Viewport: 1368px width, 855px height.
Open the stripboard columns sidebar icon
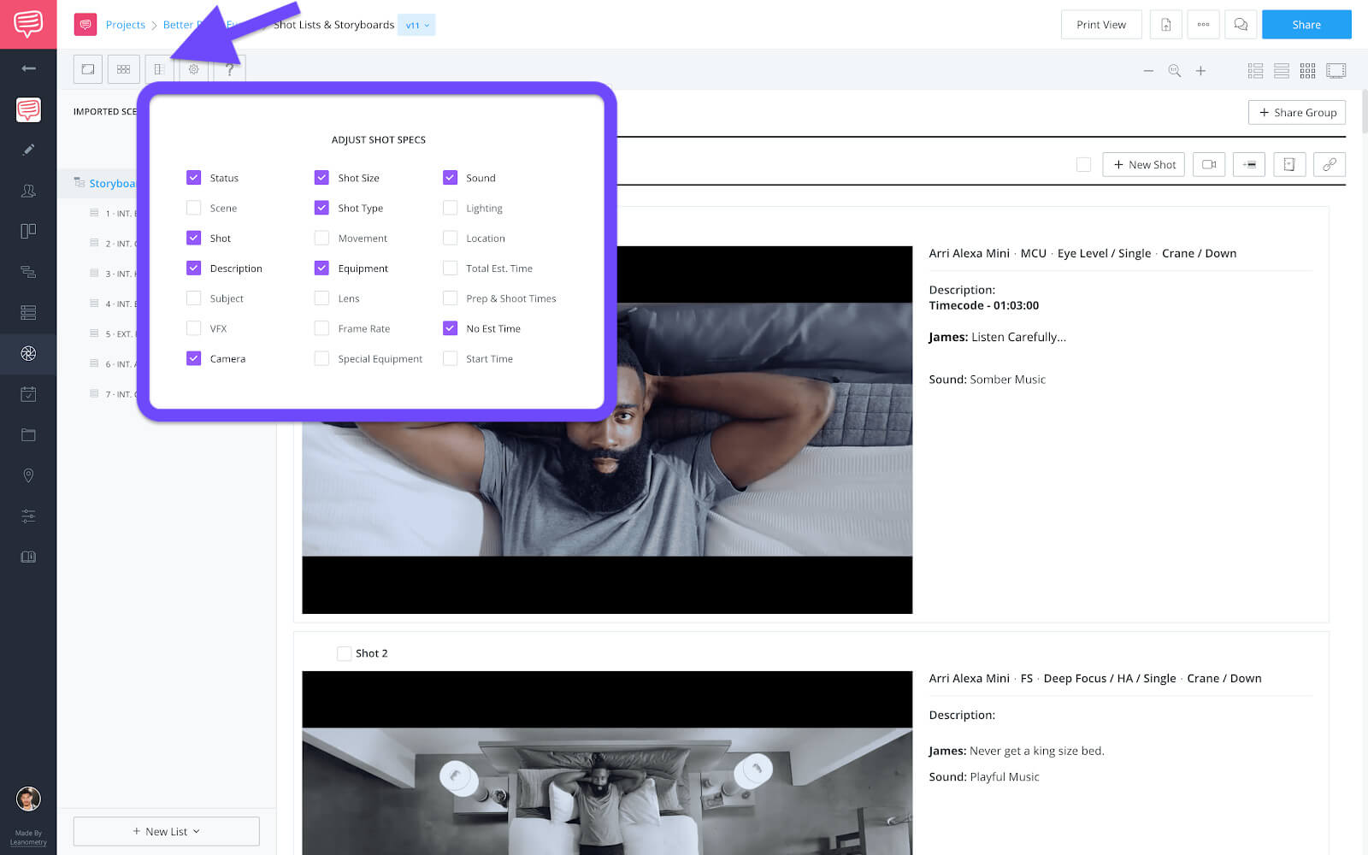pyautogui.click(x=28, y=231)
